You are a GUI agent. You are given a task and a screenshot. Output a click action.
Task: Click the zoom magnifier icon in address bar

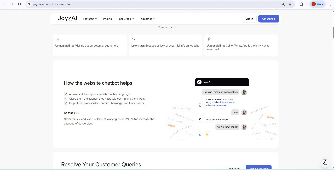pos(283,4)
